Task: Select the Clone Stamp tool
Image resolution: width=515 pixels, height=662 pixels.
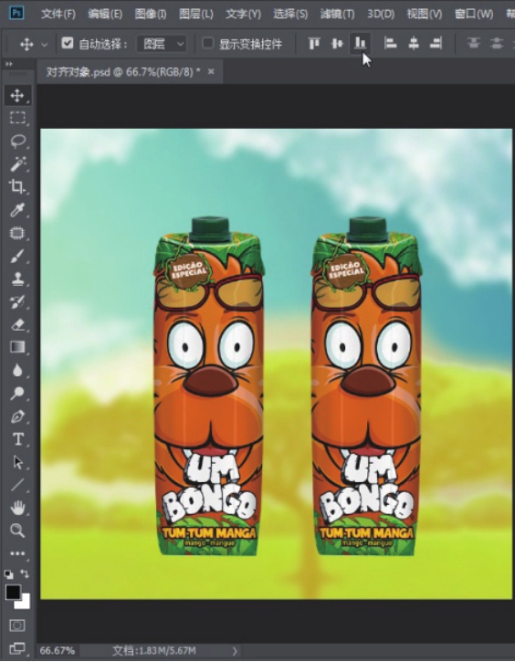Action: pos(17,278)
